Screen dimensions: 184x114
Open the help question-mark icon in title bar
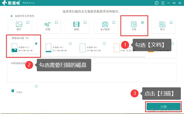[x=157, y=3]
